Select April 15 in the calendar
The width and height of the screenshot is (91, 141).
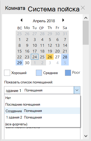point(19,51)
